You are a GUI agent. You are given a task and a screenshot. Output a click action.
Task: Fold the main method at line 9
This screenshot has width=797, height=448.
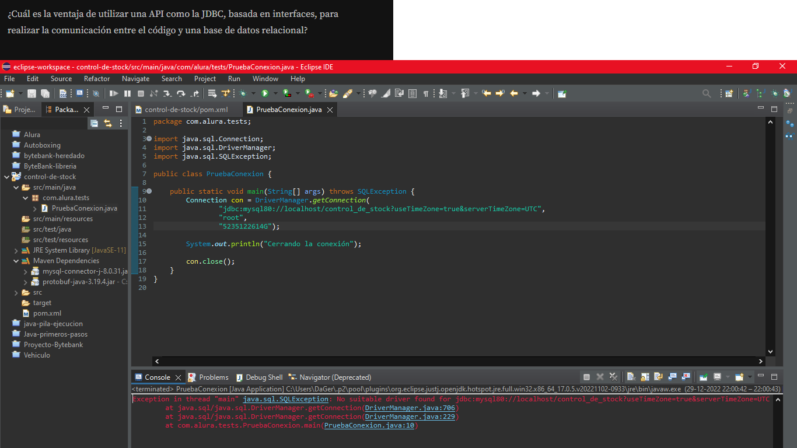(149, 191)
